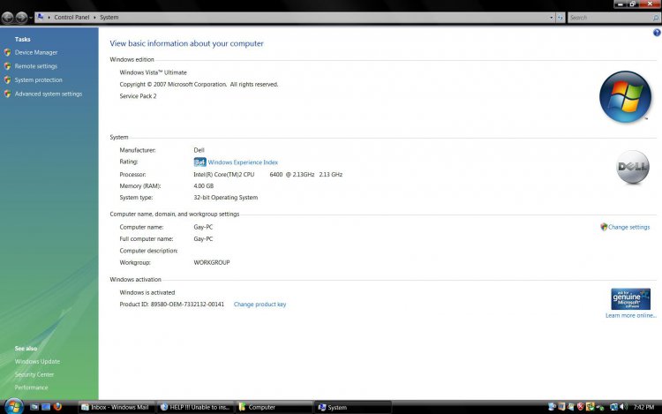Open the recent pages dropdown beside Forward

(x=31, y=18)
